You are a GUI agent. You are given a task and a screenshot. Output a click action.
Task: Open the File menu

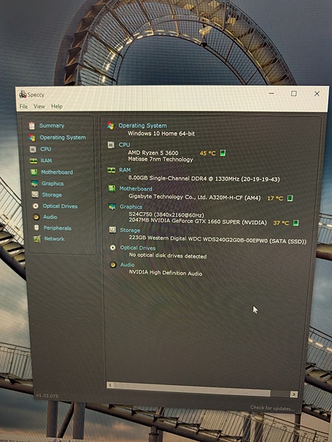point(24,106)
